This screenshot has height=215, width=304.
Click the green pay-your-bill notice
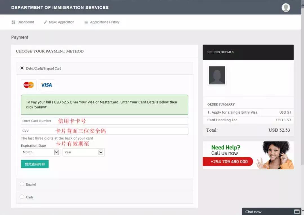[104, 105]
